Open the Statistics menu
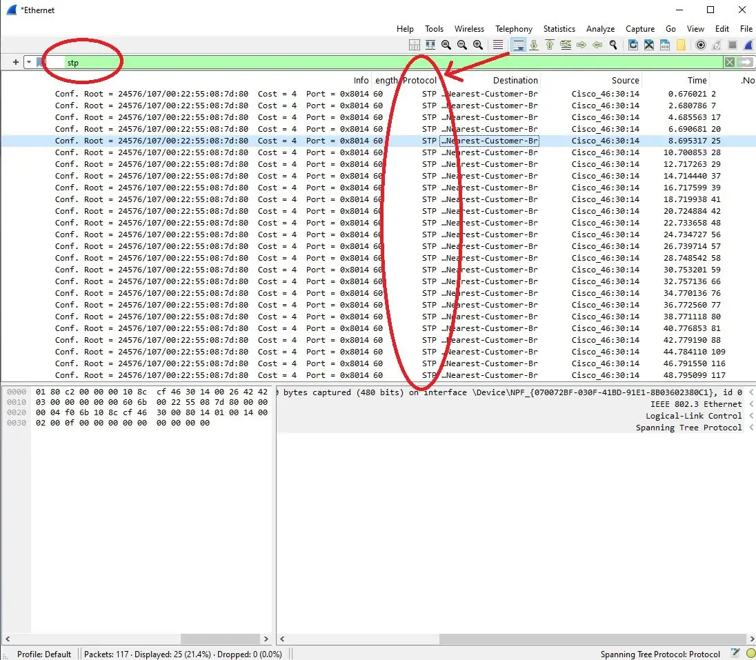The height and width of the screenshot is (660, 756). pyautogui.click(x=559, y=29)
